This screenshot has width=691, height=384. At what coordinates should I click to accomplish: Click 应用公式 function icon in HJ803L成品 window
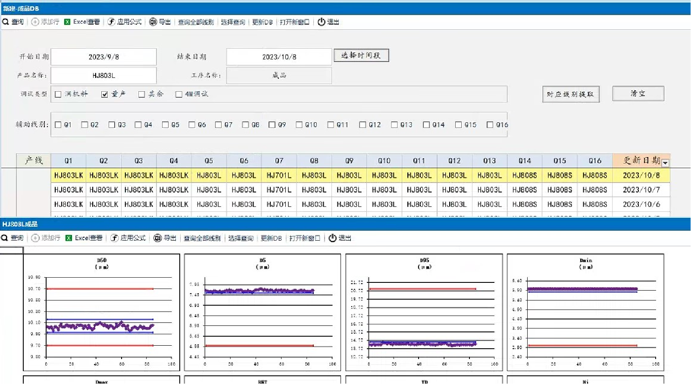pyautogui.click(x=114, y=238)
